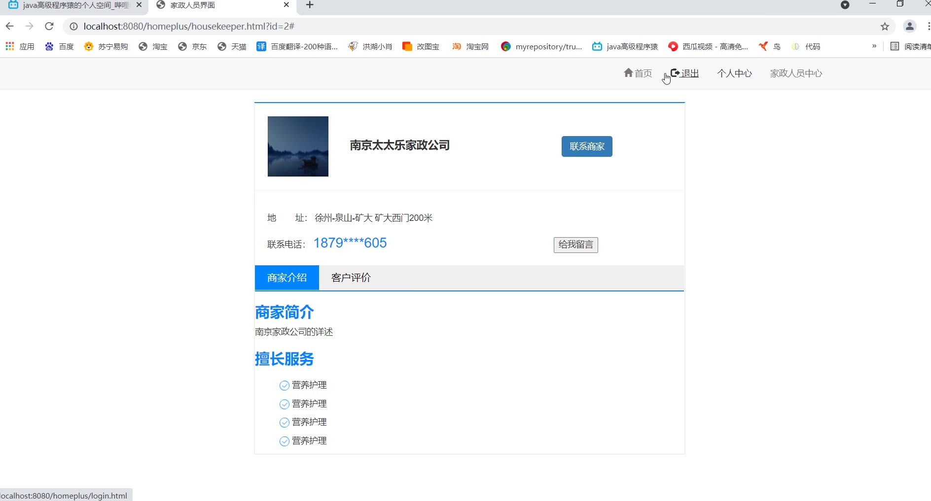
Task: Open the java高级程序猿 bookmark
Action: 625,46
